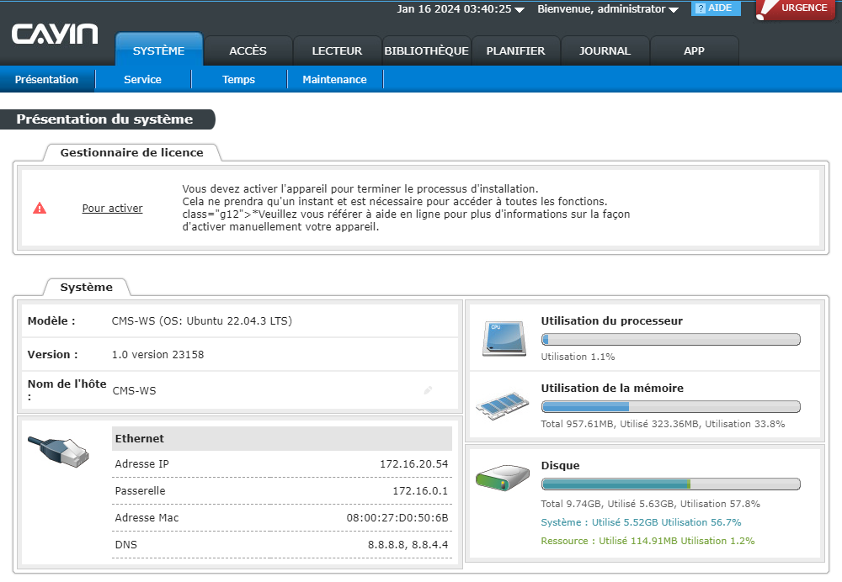Select the Maintenance submenu item

tap(334, 79)
